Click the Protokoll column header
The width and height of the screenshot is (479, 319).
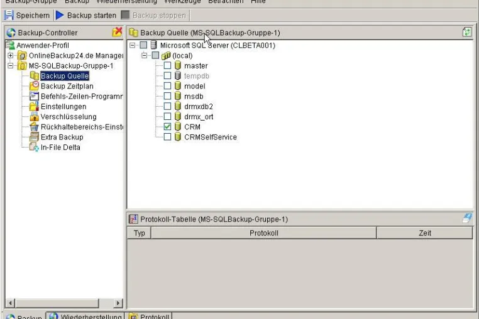point(264,233)
